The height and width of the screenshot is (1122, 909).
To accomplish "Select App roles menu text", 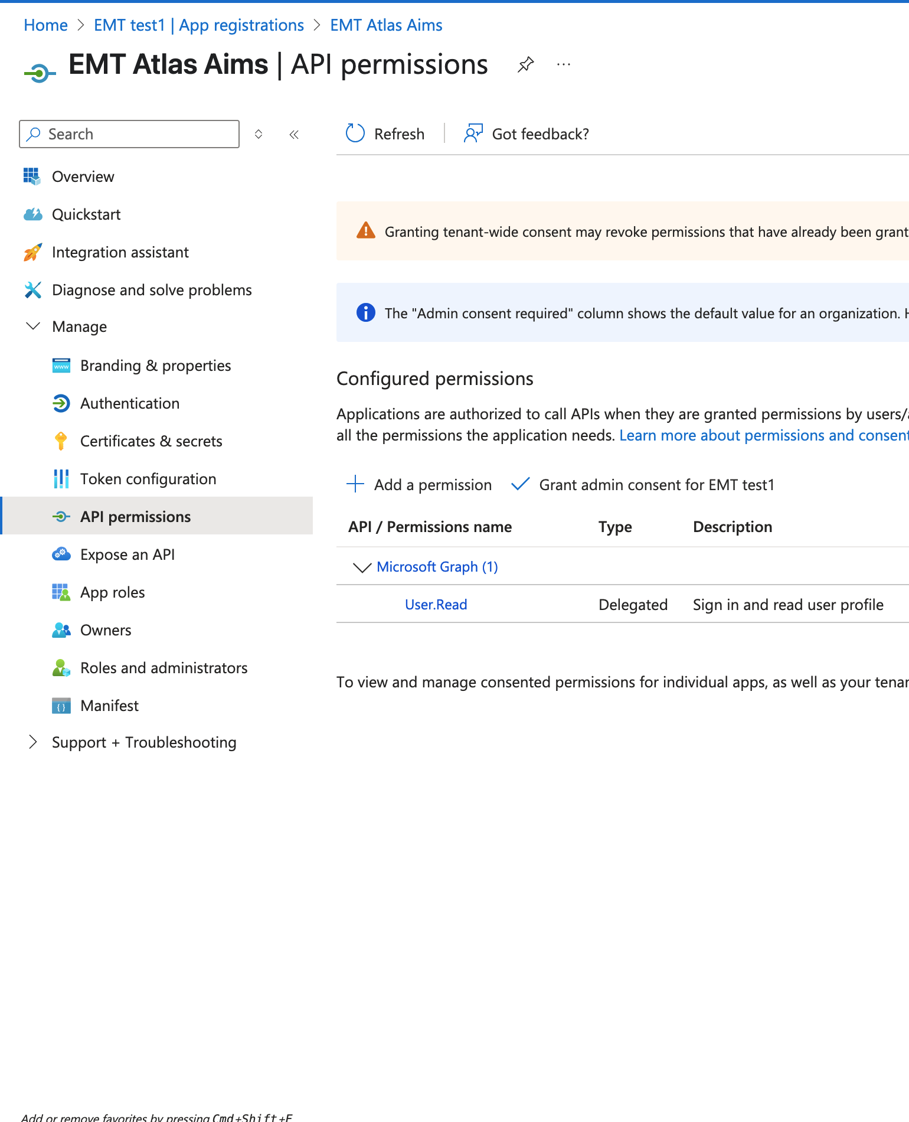I will [113, 592].
